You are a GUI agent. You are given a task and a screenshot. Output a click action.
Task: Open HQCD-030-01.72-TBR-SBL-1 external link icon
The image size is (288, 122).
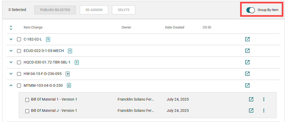pyautogui.click(x=247, y=62)
